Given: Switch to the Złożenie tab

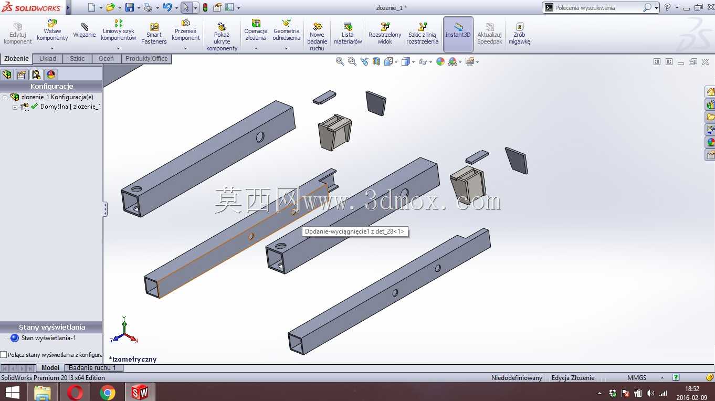Looking at the screenshot, I should (17, 59).
